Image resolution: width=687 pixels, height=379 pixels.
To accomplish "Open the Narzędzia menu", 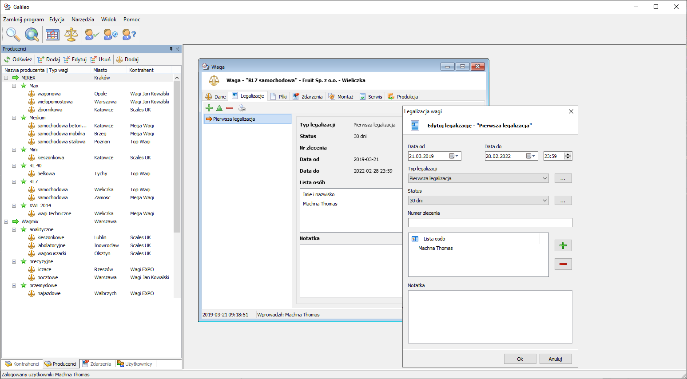I will (x=83, y=20).
